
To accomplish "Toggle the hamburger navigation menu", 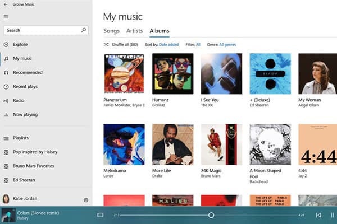I will point(6,17).
